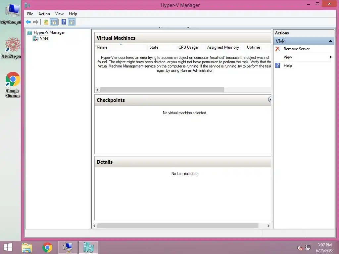
Task: Toggle the Show/Hide Console Tree toolbar icon
Action: tap(54, 22)
